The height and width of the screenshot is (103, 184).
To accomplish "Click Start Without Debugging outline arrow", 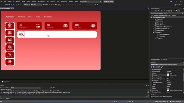I will pyautogui.click(x=49, y=5).
